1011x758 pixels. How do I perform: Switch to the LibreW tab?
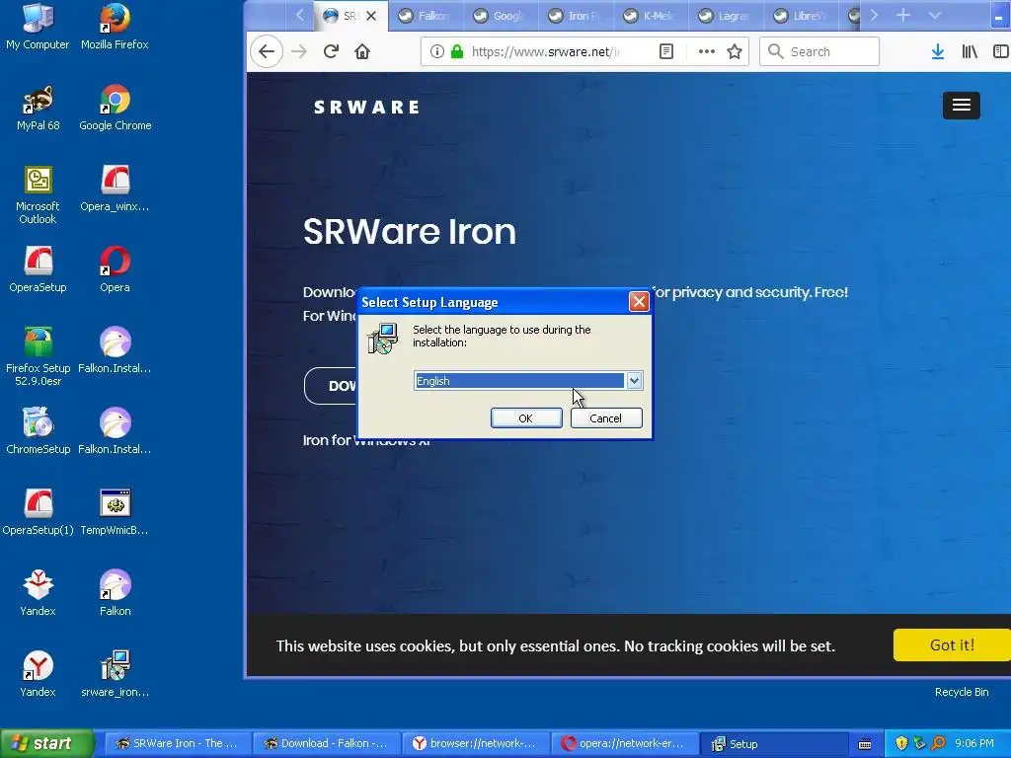pos(800,16)
